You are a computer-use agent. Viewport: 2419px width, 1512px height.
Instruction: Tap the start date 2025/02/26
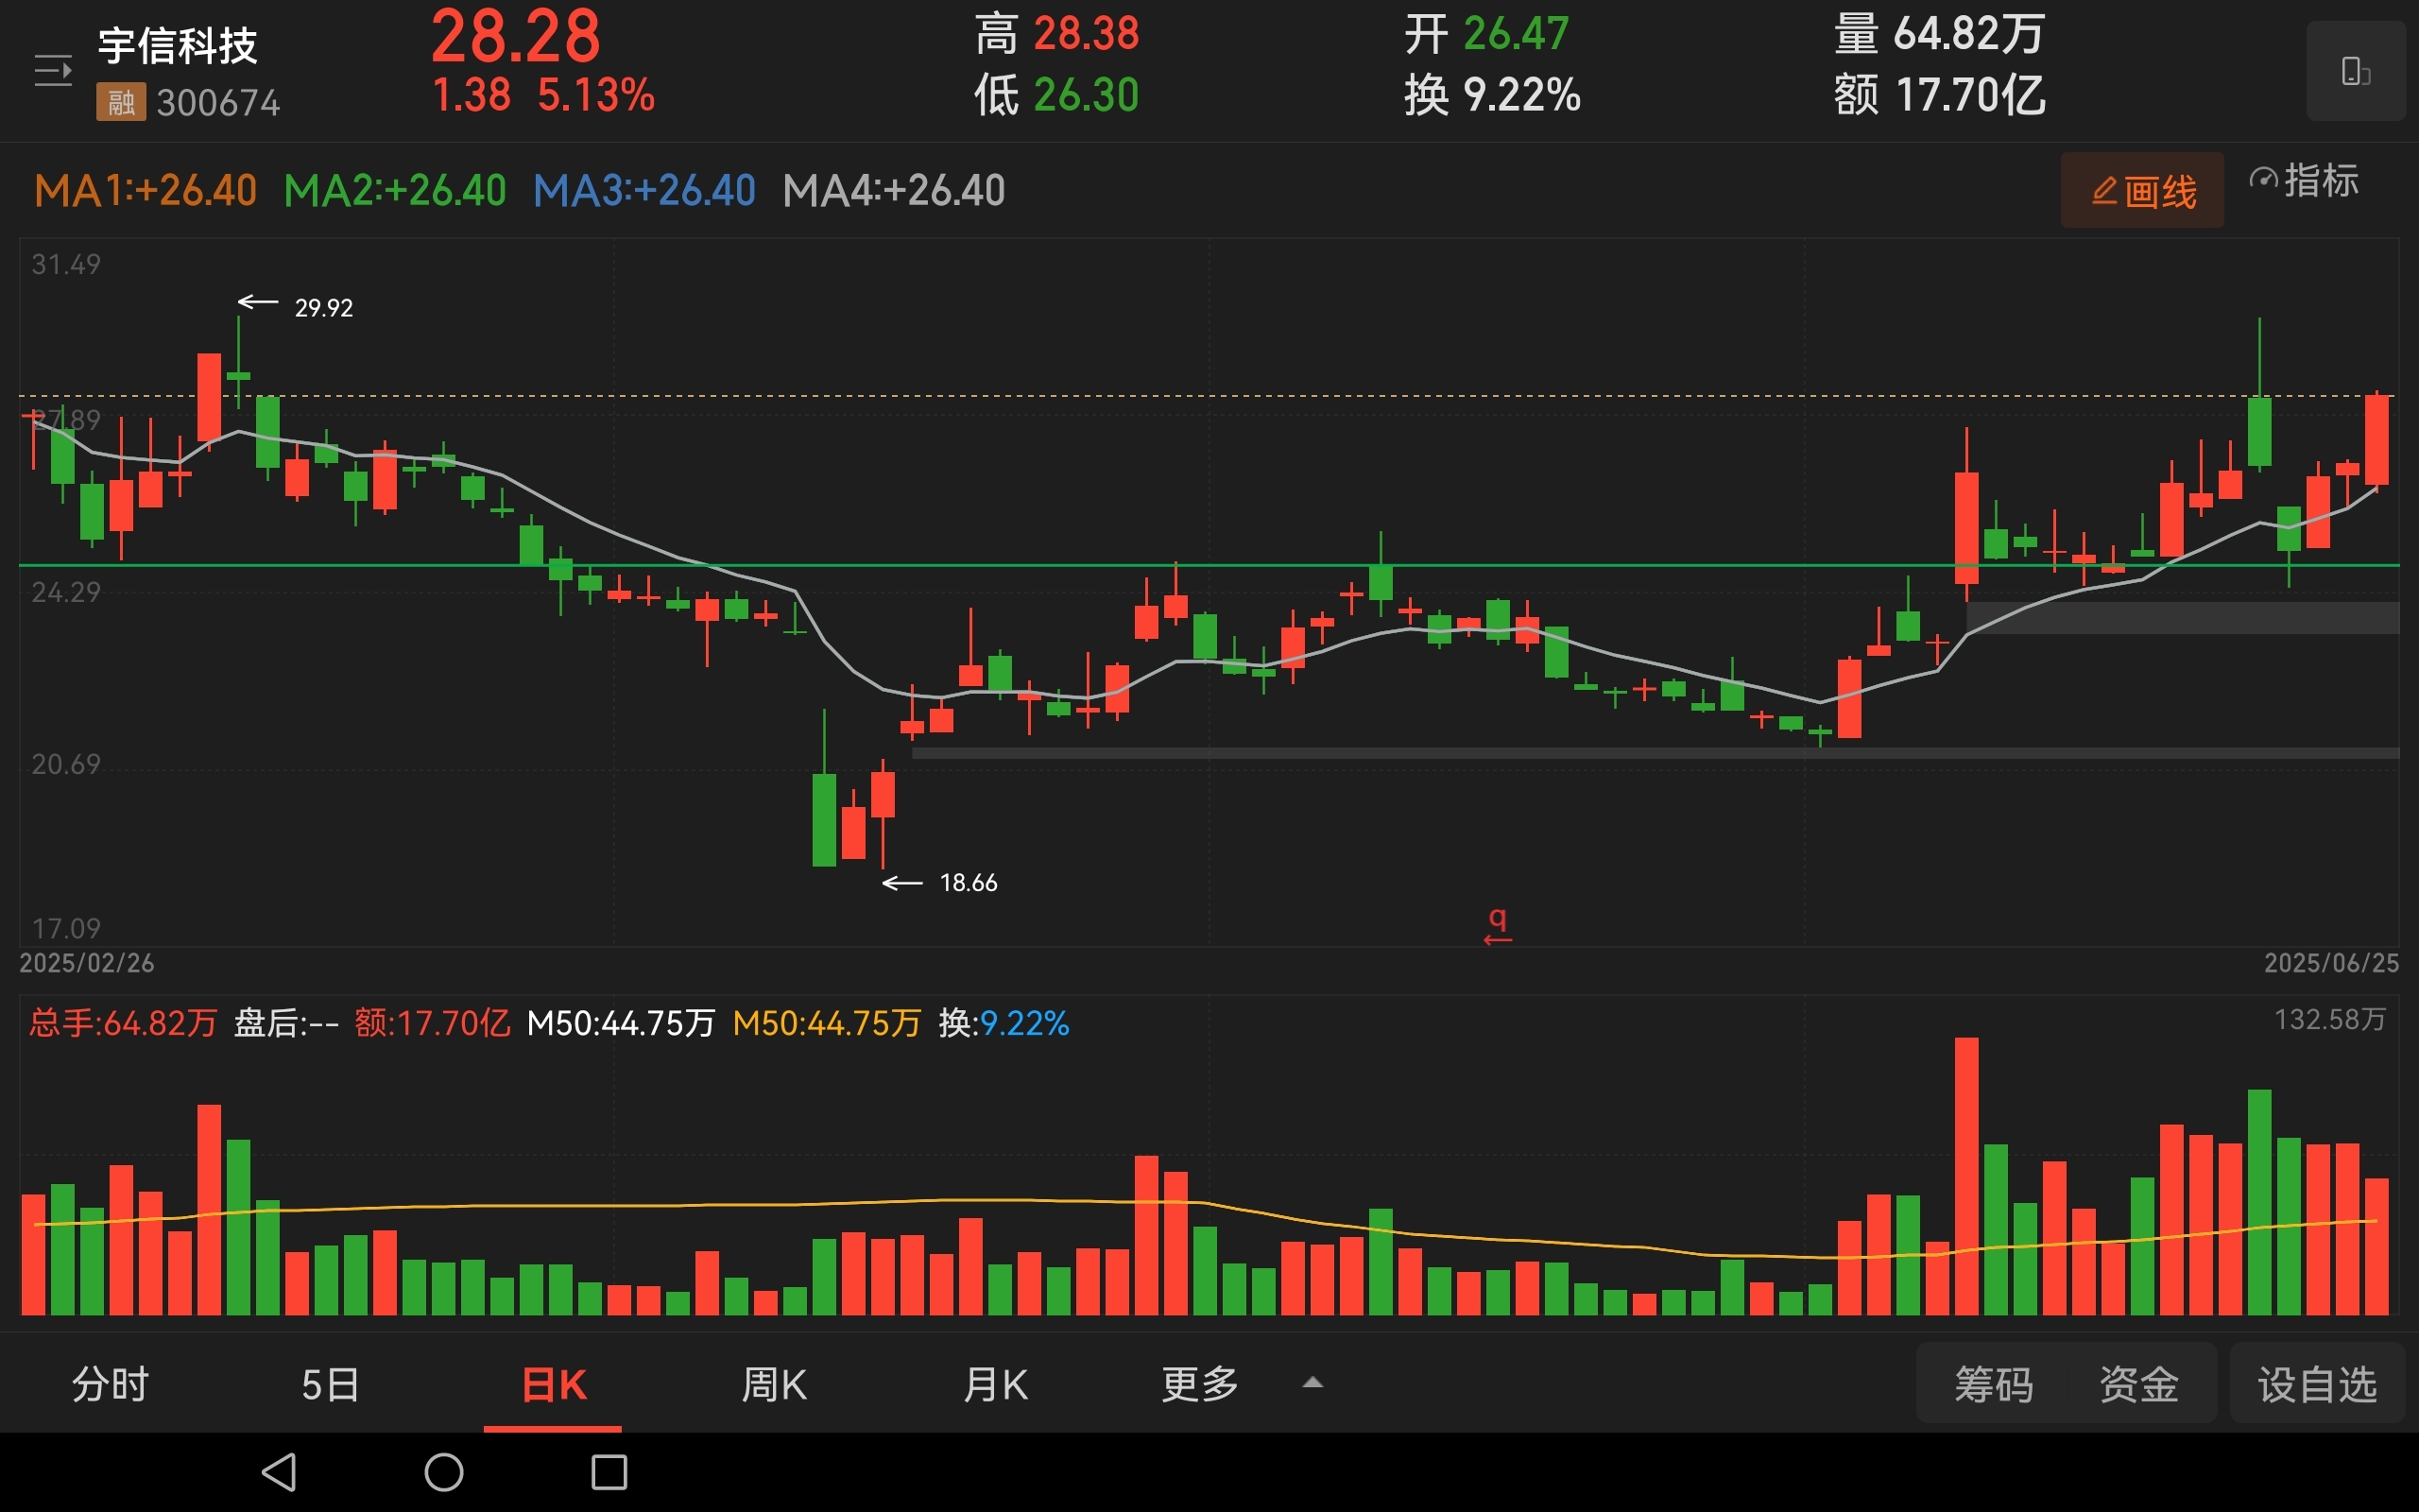[87, 963]
